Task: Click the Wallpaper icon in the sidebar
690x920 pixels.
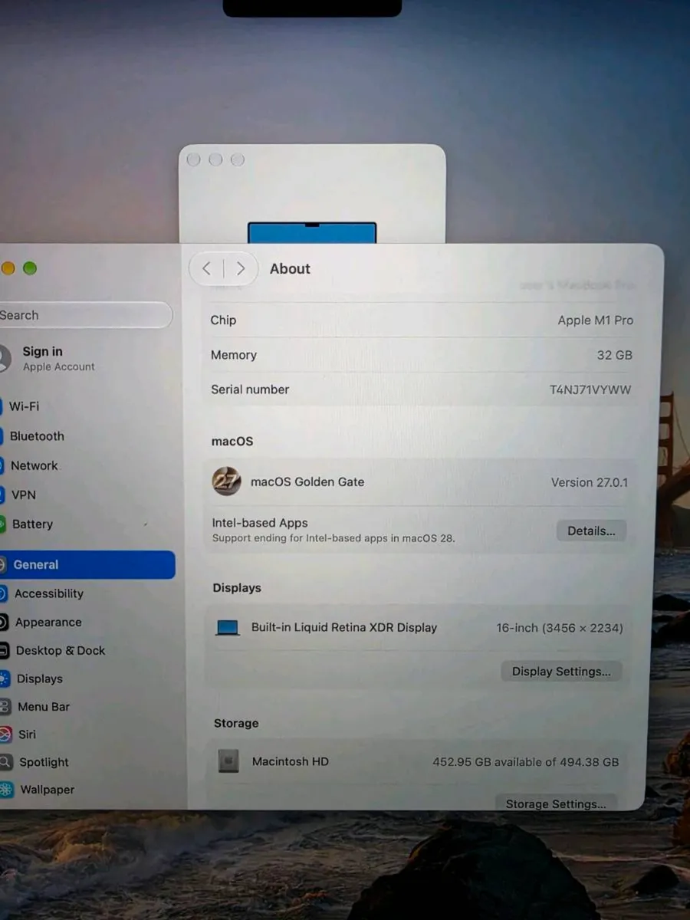Action: tap(6, 790)
